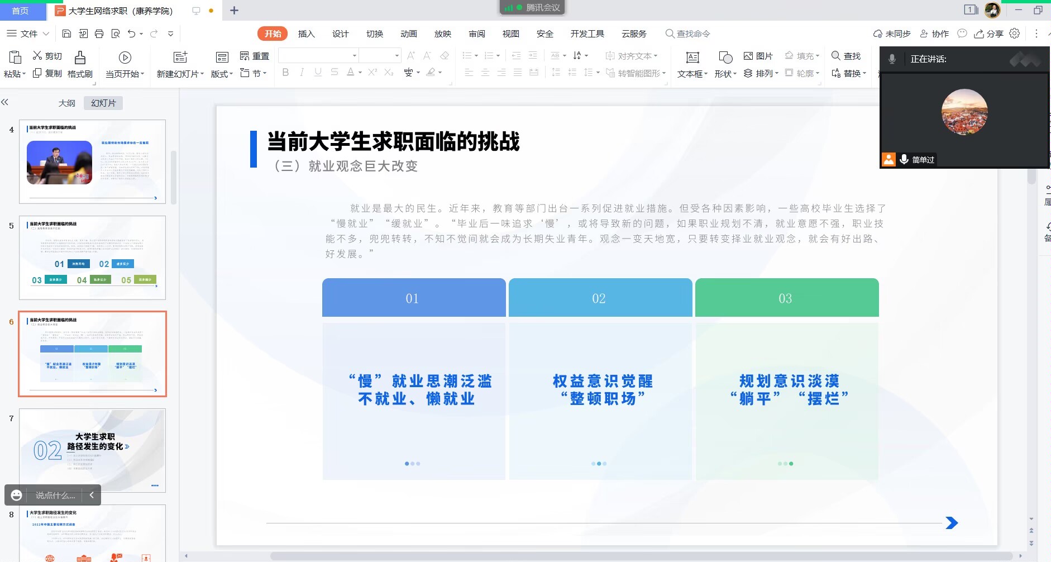This screenshot has height=562, width=1051.
Task: Expand the Arrange (排列) dropdown
Action: (761, 73)
